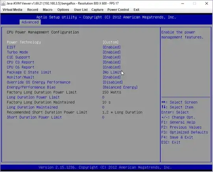Select the Long Duration Power Limit setting
Image resolution: width=213 pixels, height=172 pixels.
pos(33,97)
